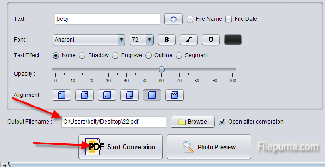Viewport: 325px width, 167px height.
Task: Click the Output Filename field
Action: coord(114,122)
